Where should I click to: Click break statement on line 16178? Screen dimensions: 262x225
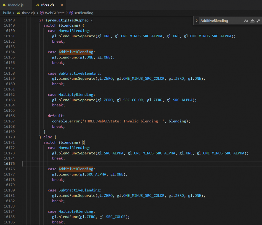[x=58, y=180]
